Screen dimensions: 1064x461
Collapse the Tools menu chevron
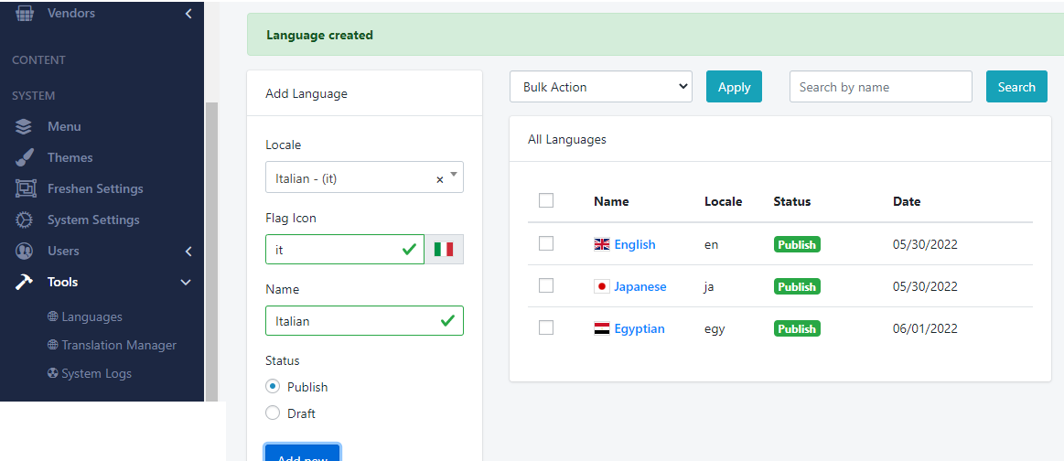pos(185,282)
